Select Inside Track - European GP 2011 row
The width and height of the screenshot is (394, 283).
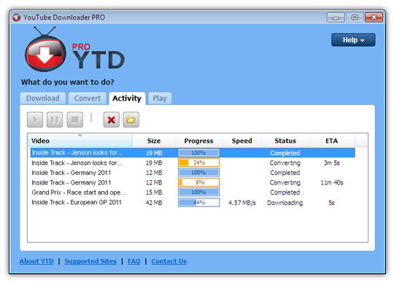tap(193, 202)
